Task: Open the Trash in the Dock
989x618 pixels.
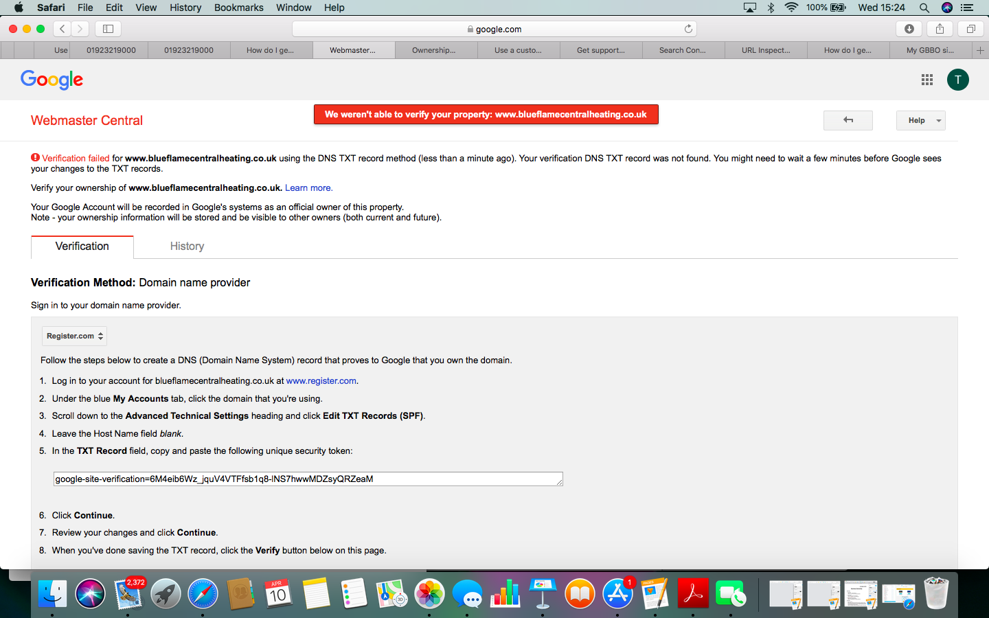Action: (936, 593)
